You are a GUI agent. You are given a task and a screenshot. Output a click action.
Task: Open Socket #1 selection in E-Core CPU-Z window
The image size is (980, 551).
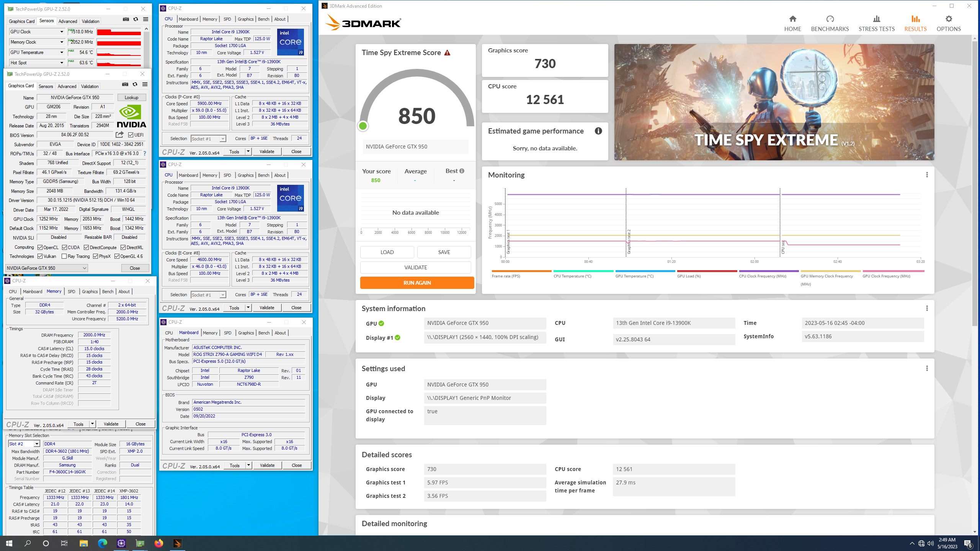tap(209, 295)
